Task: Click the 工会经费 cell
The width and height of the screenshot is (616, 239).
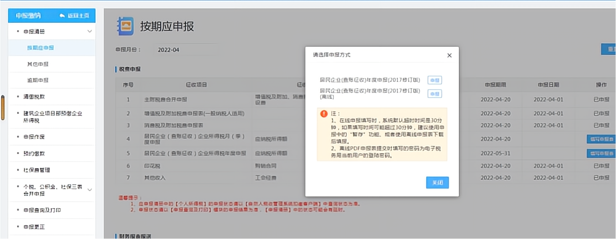Action: [x=266, y=177]
